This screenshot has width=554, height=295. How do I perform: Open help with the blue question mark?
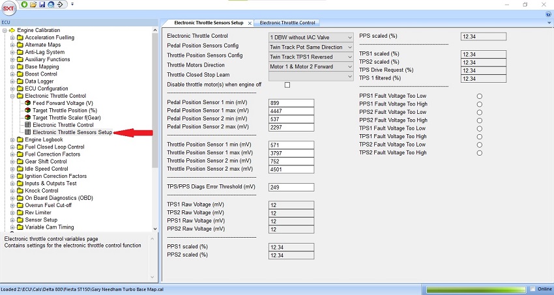(x=547, y=14)
